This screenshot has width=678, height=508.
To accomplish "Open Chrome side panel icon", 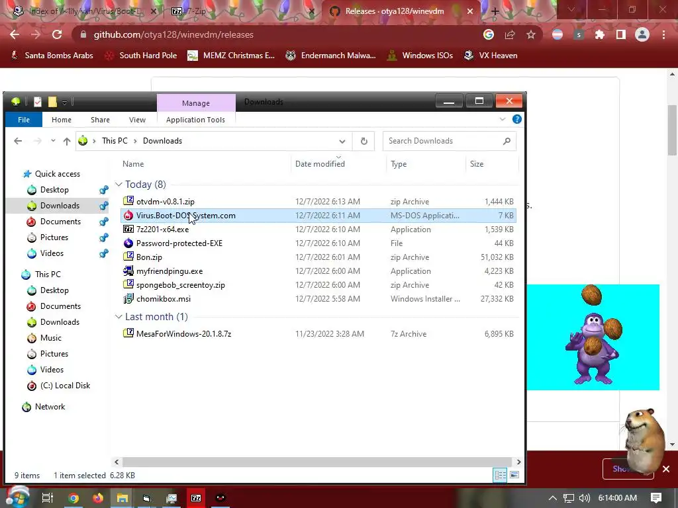I will [621, 34].
